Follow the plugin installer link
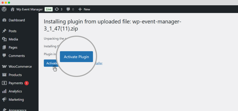Screen dimensions: 238x111 [x=99, y=63]
